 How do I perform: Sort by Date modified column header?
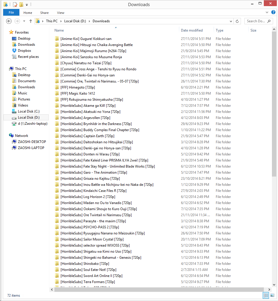(x=192, y=30)
